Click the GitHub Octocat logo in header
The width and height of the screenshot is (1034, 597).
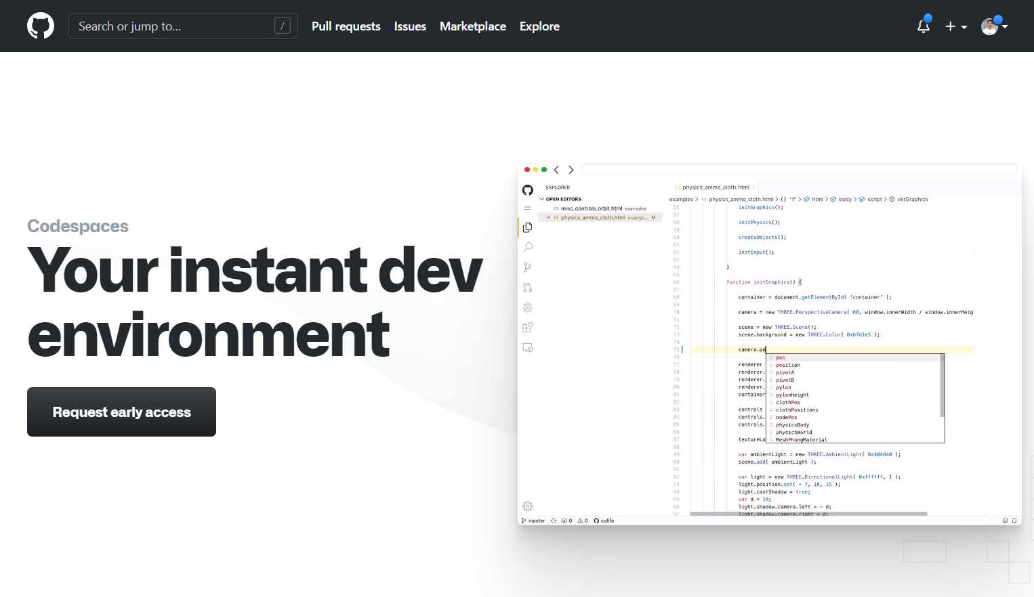[41, 26]
